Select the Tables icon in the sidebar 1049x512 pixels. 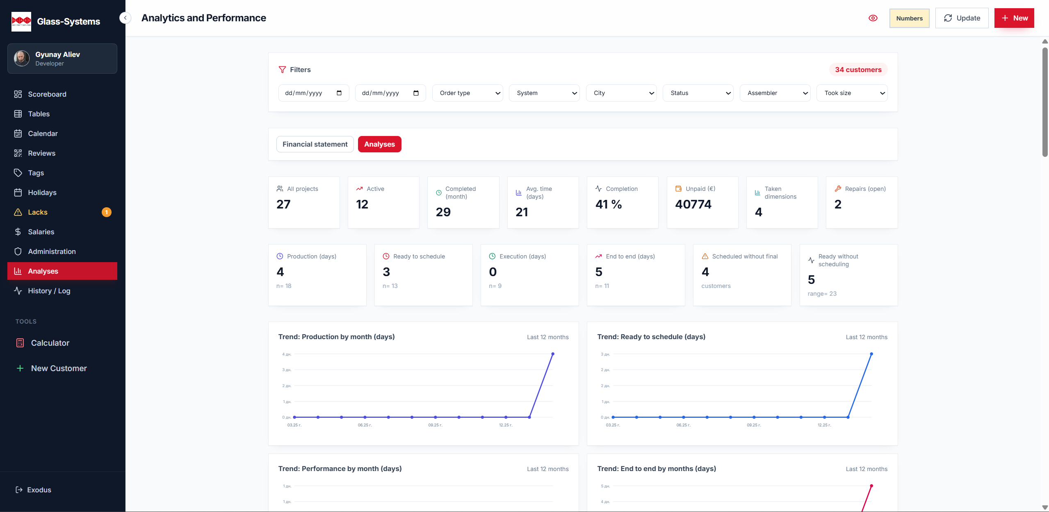point(39,113)
